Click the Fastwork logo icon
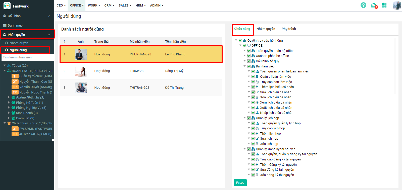The image size is (402, 190). 7,6
